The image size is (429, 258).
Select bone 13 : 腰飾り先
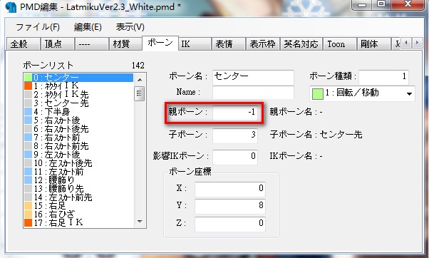(x=78, y=188)
